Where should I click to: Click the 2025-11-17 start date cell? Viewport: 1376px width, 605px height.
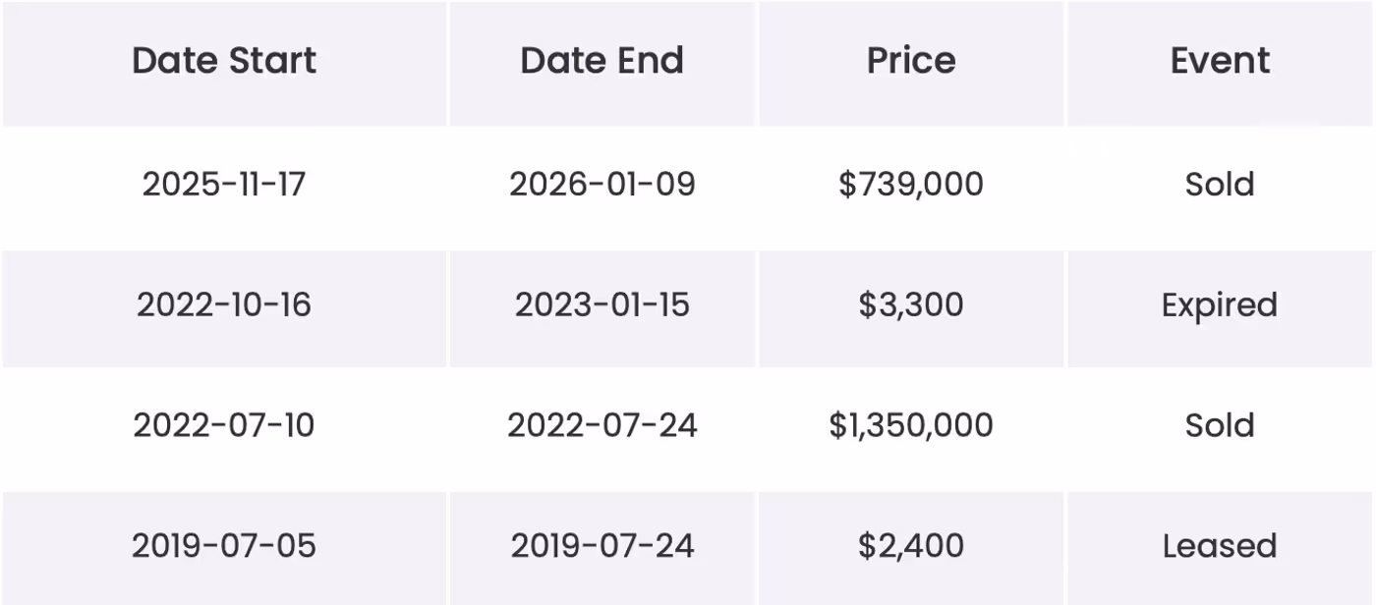click(x=224, y=184)
